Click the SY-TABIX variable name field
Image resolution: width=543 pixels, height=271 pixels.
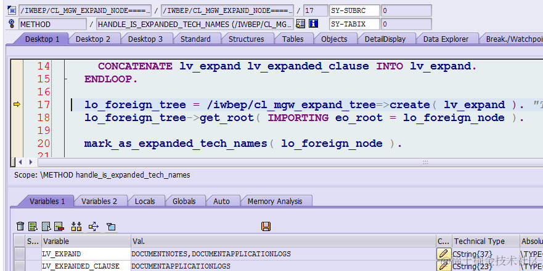click(354, 24)
